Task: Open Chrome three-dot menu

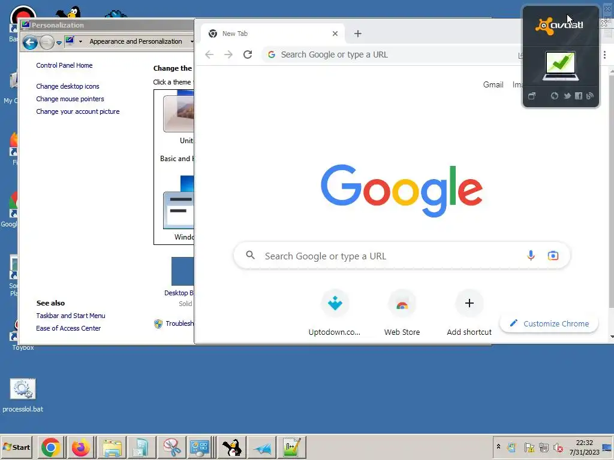Action: point(604,55)
